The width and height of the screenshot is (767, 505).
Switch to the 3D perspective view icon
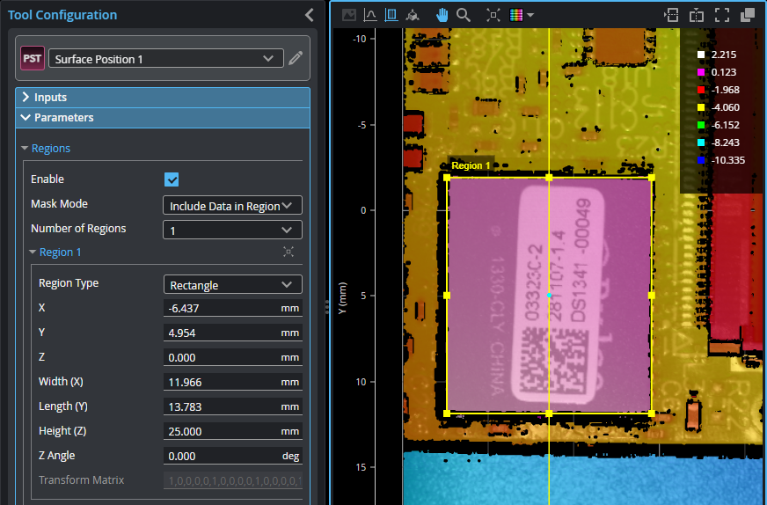(413, 15)
